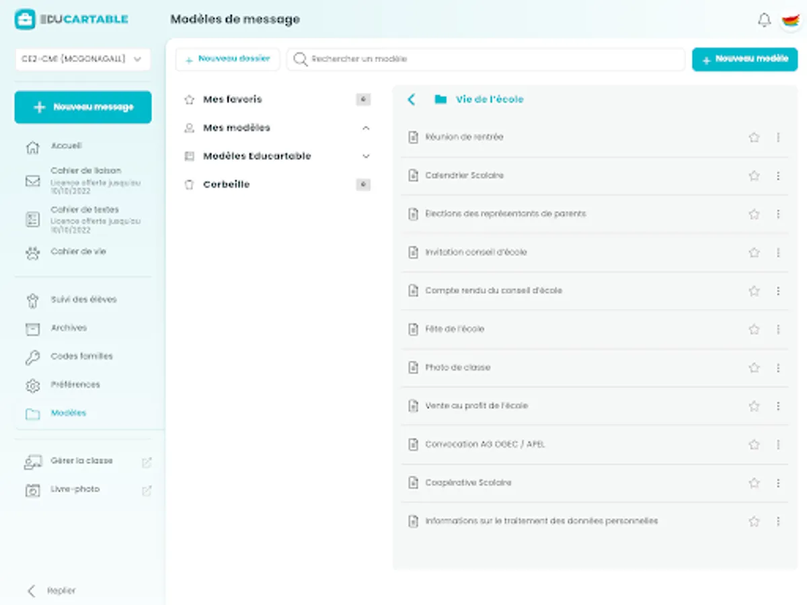807x605 pixels.
Task: Favorite the Fête de l'école model
Action: tap(754, 329)
